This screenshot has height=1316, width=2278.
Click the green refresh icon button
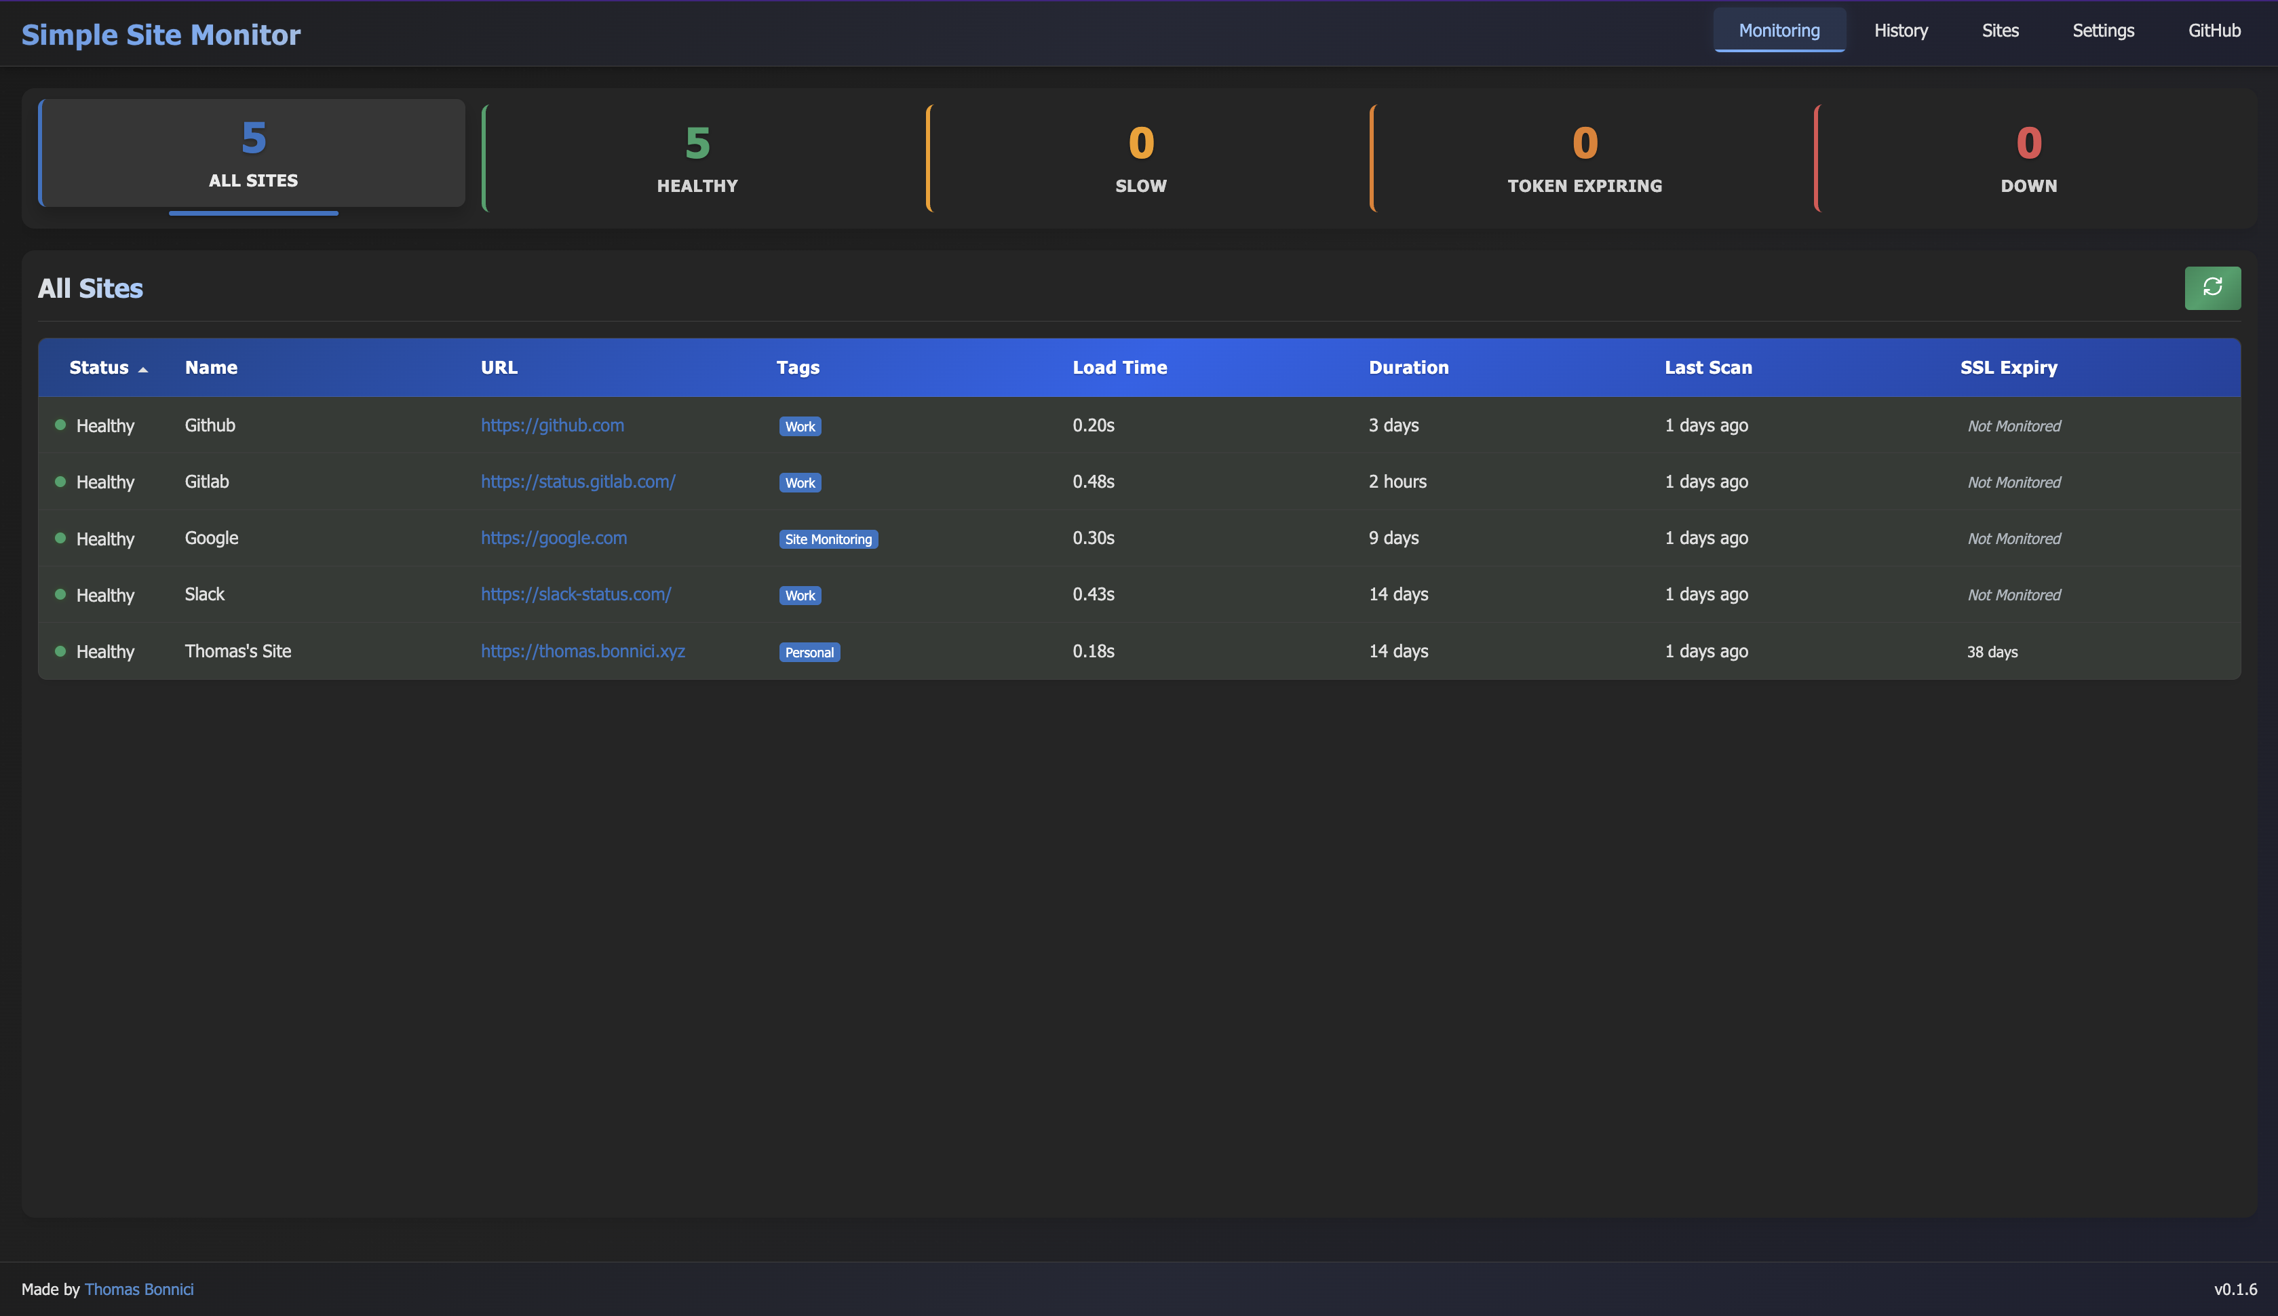2212,288
